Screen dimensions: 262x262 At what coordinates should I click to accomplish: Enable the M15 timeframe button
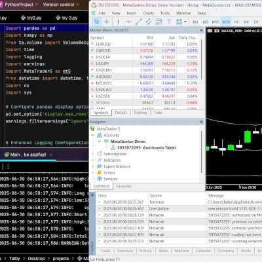(x=215, y=22)
